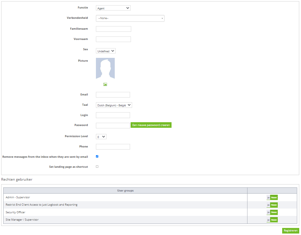Toggle Ja/Neen switch for Restrict End Client Access
This screenshot has width=301, height=235.
pyautogui.click(x=272, y=205)
